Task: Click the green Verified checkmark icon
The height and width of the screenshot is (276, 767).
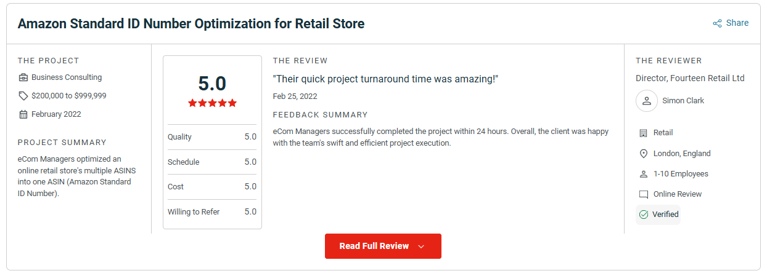Action: pyautogui.click(x=644, y=215)
